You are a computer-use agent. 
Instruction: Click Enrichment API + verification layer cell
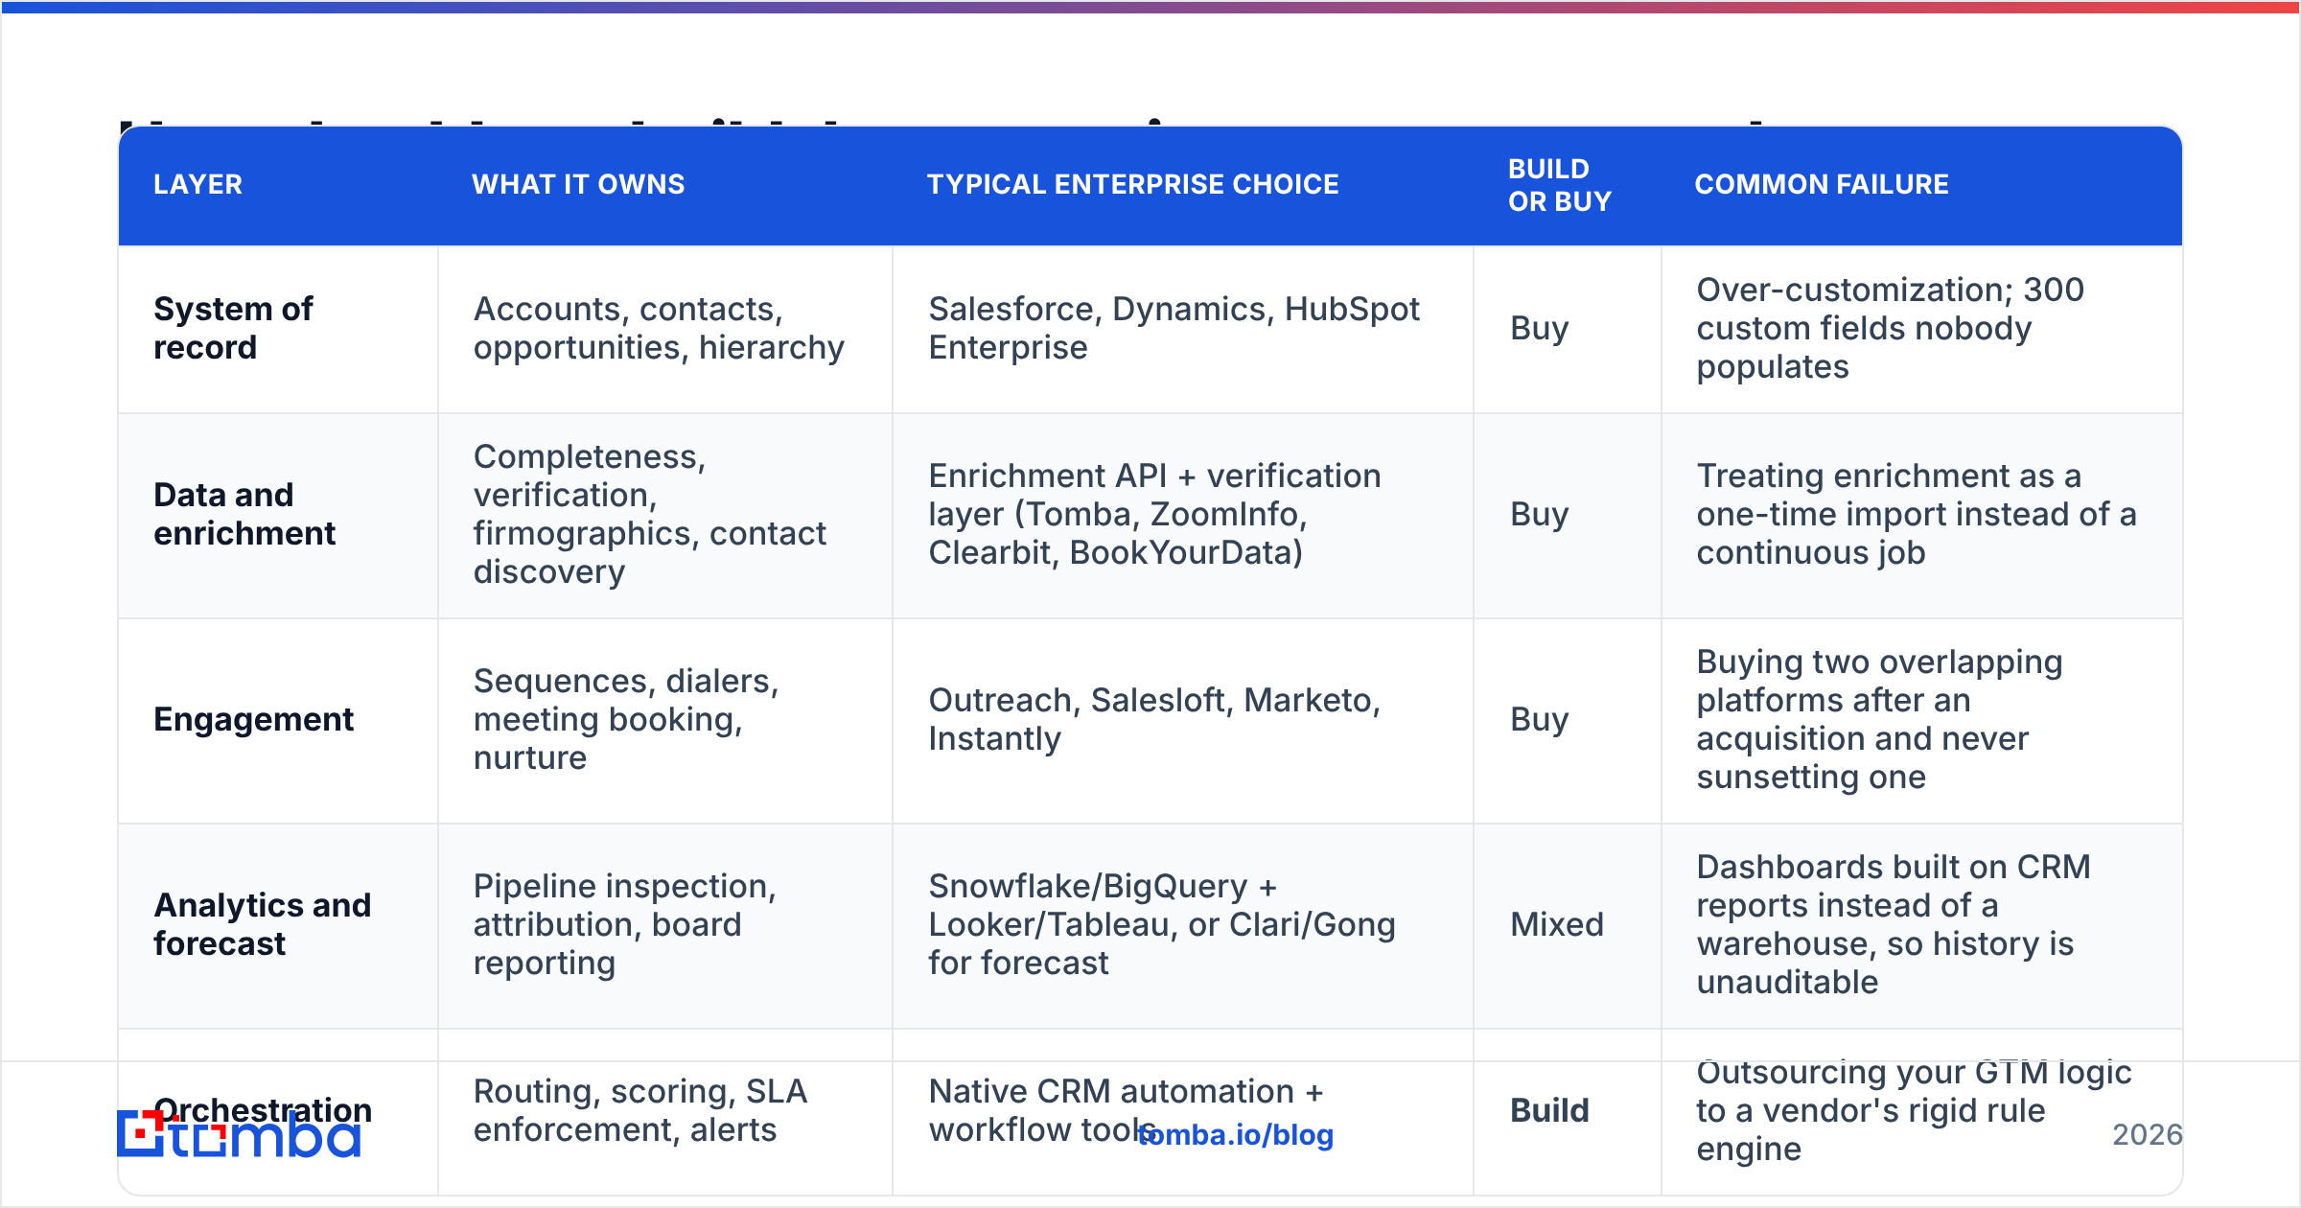point(1183,515)
